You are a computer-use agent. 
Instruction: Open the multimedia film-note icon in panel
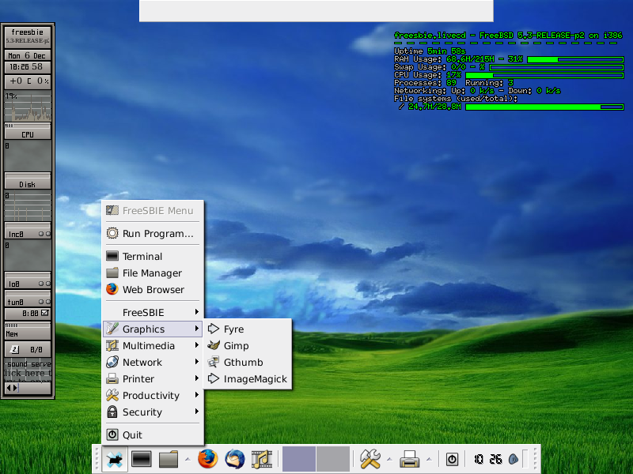262,459
